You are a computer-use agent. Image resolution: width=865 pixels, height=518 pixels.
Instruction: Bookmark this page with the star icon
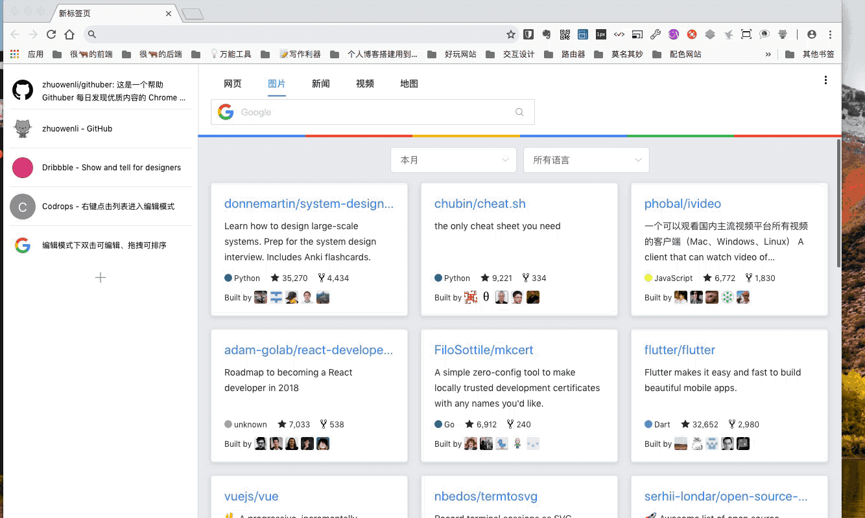pyautogui.click(x=511, y=34)
